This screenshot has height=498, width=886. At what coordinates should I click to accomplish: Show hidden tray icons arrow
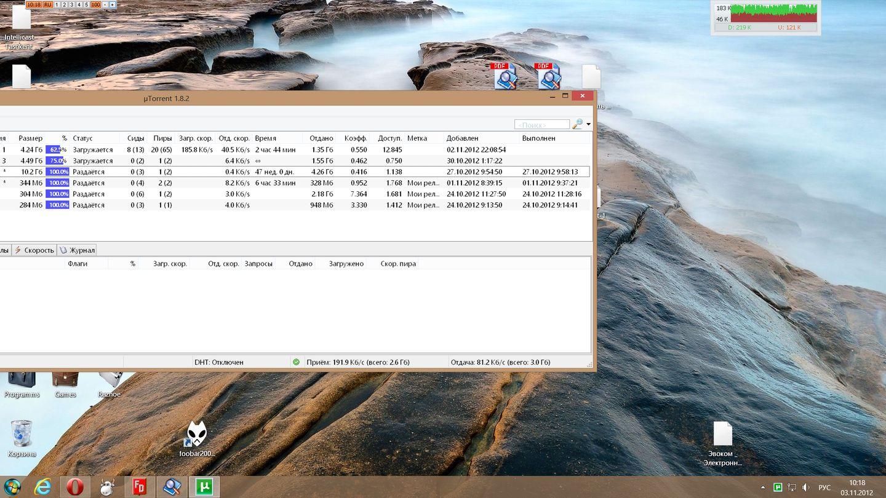(764, 488)
